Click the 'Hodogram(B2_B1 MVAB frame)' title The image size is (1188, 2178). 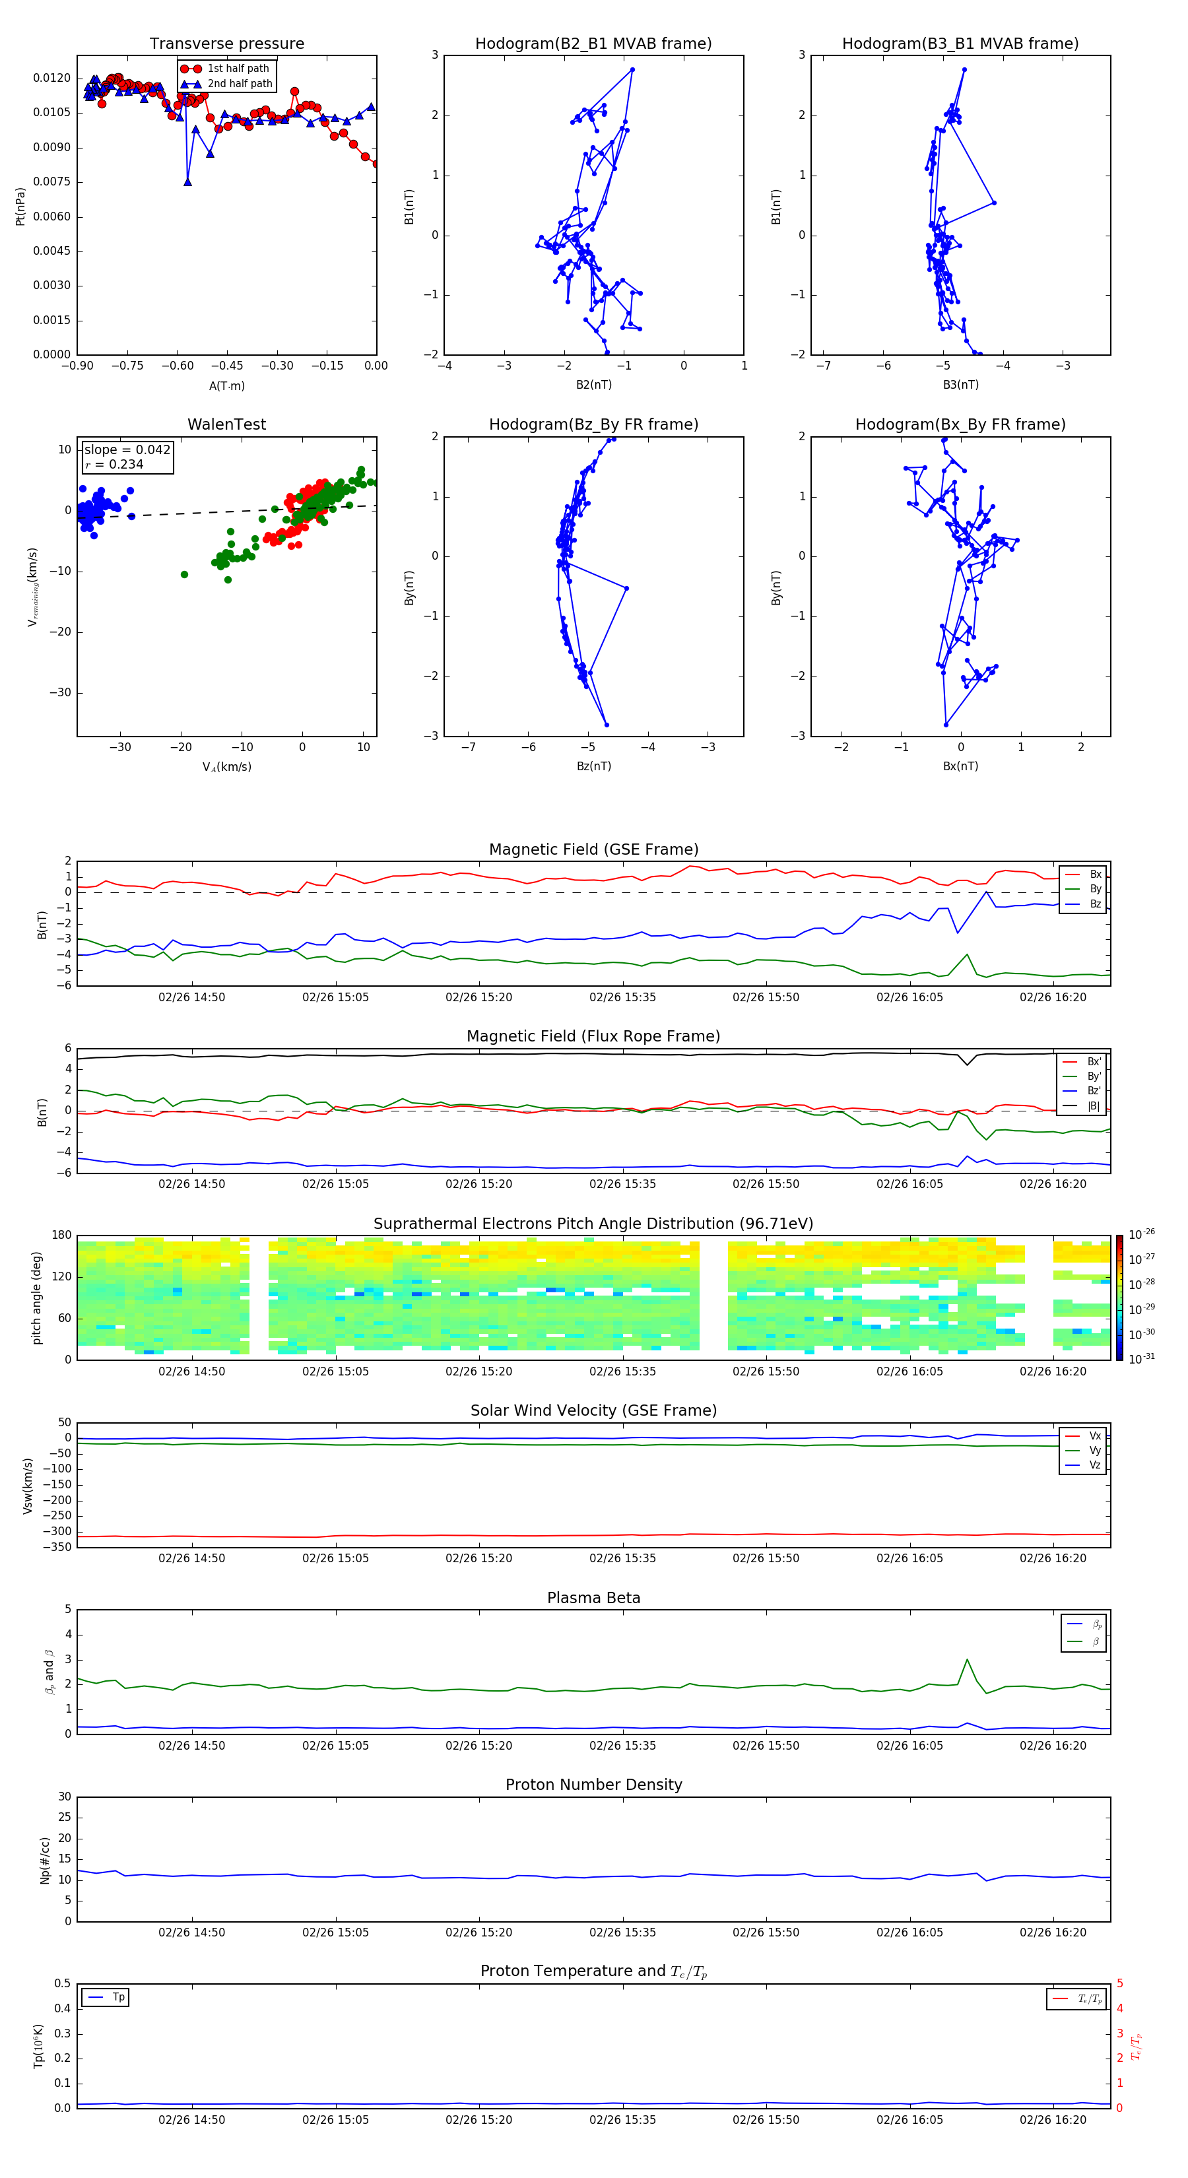click(593, 44)
